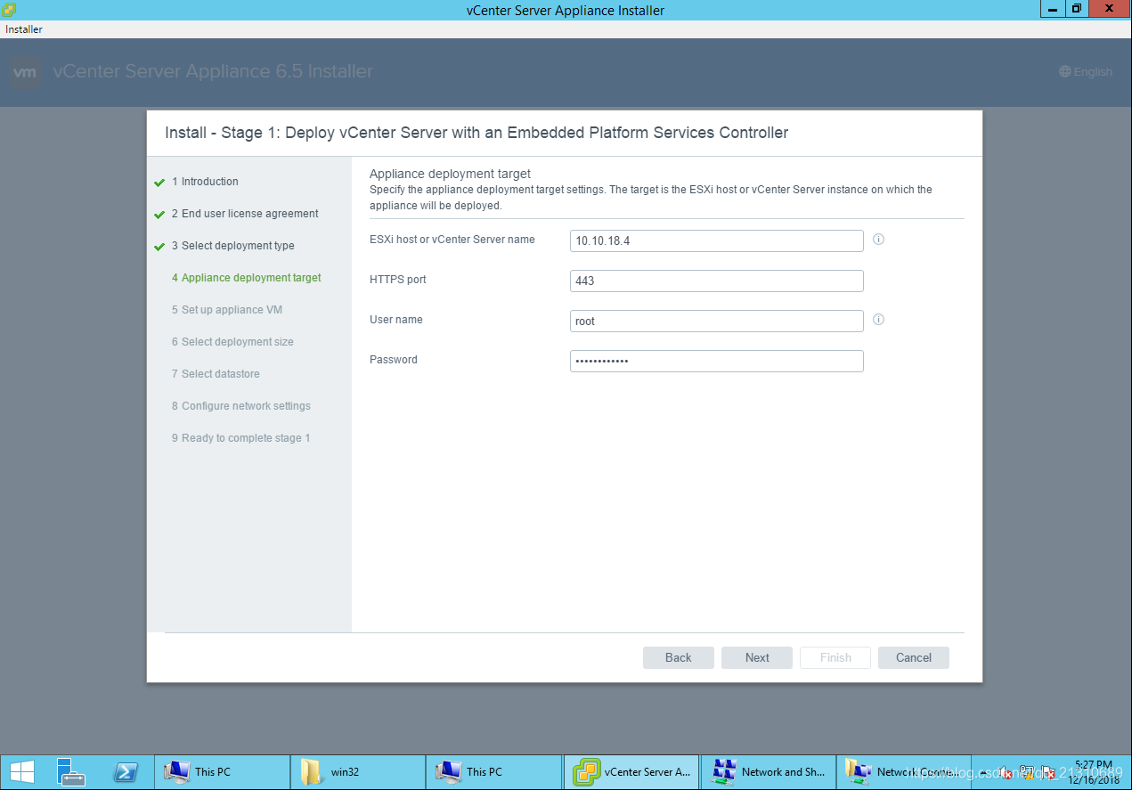
Task: Open the Windows Start button
Action: tap(22, 771)
